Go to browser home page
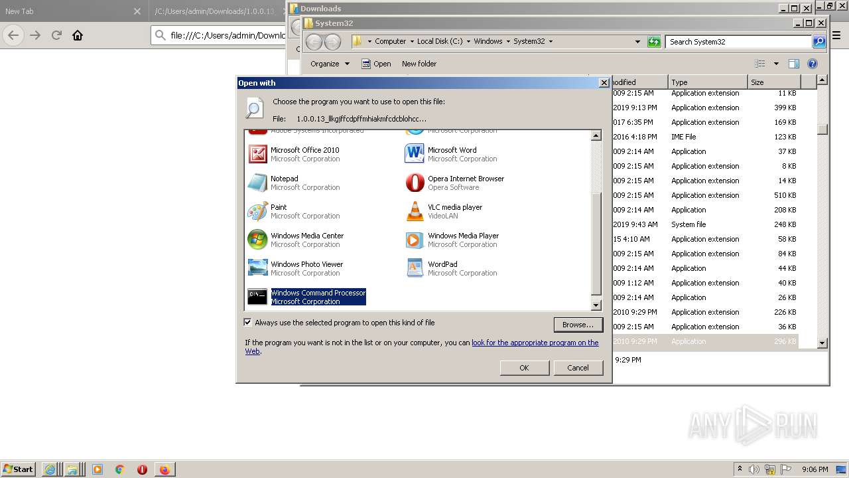 78,35
